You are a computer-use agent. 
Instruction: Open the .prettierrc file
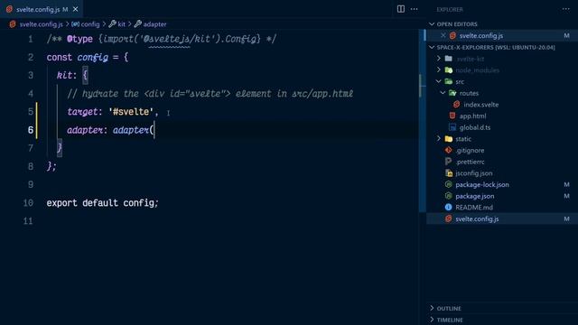(x=470, y=162)
